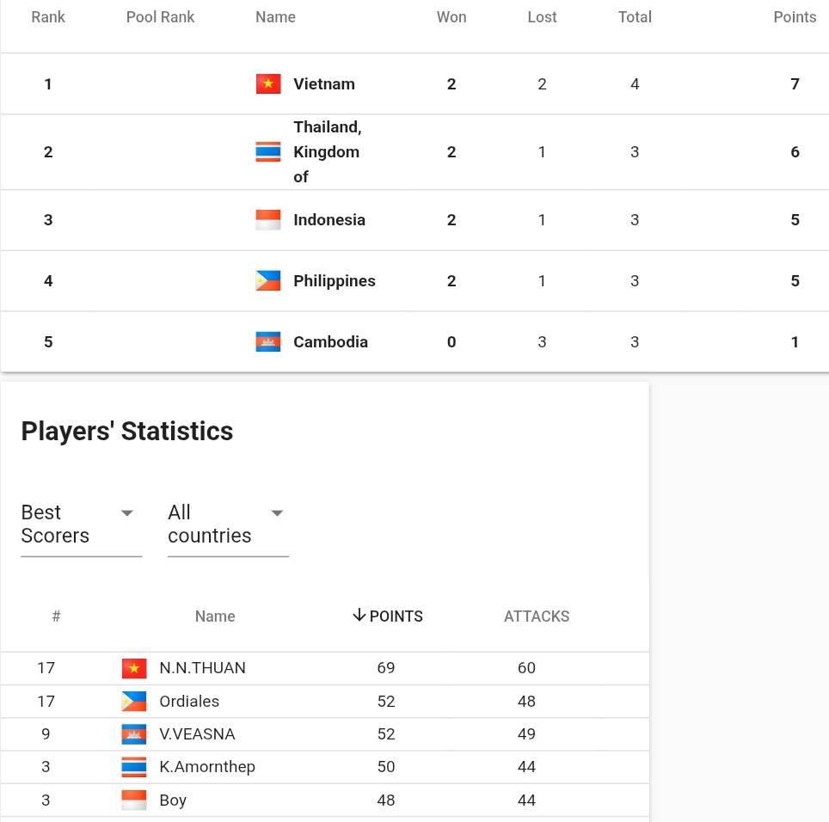Click the Indonesia flag icon in standings
The width and height of the screenshot is (829, 822).
[x=268, y=220]
